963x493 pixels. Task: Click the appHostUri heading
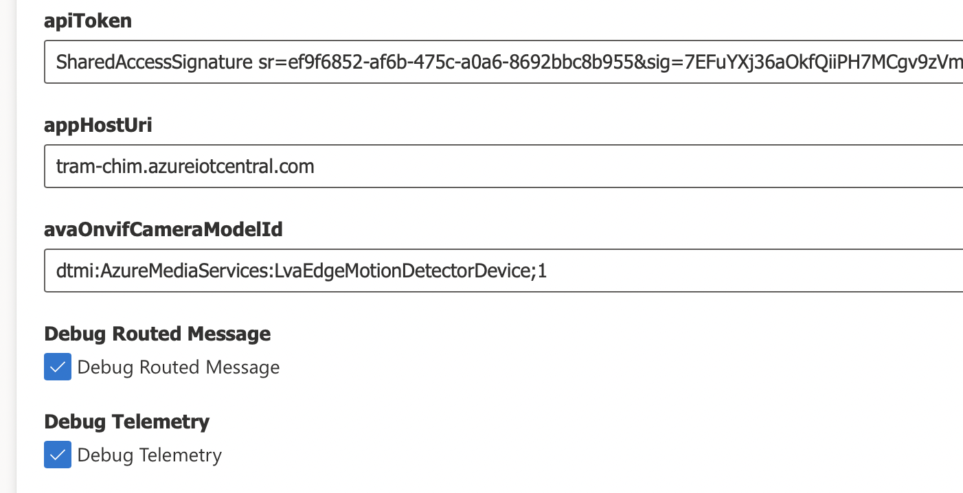point(98,125)
